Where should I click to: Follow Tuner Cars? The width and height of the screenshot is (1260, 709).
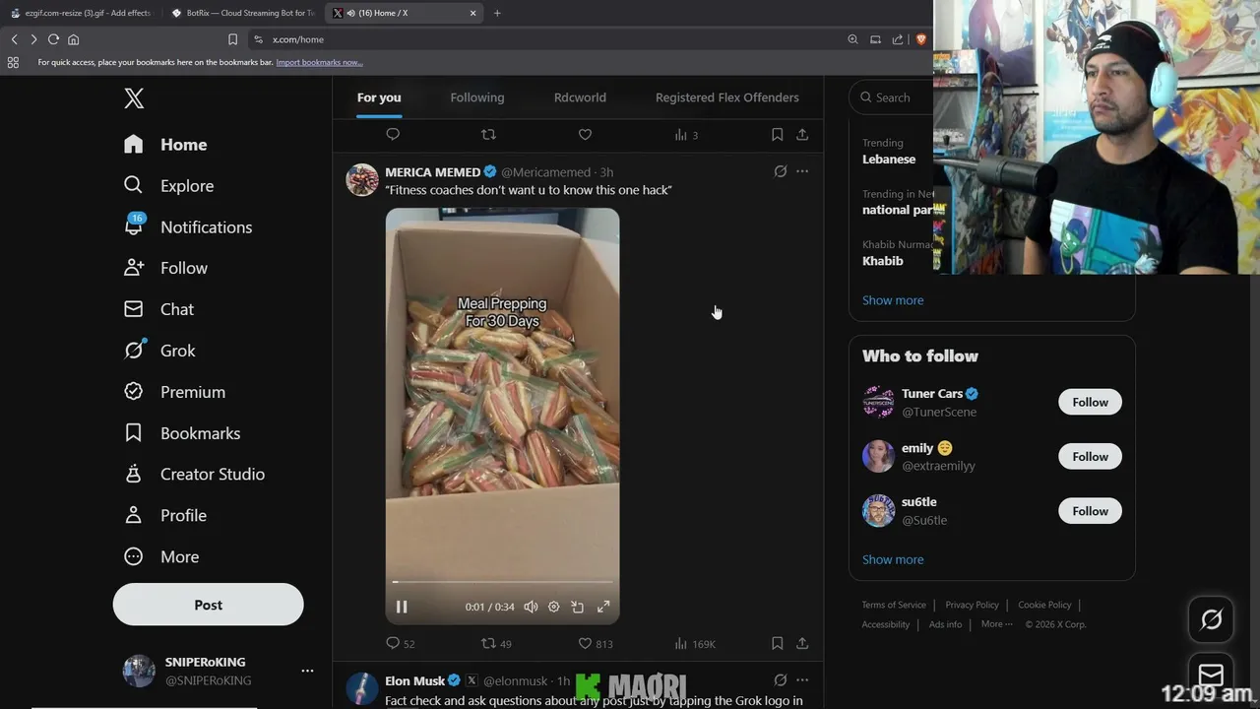click(1090, 402)
